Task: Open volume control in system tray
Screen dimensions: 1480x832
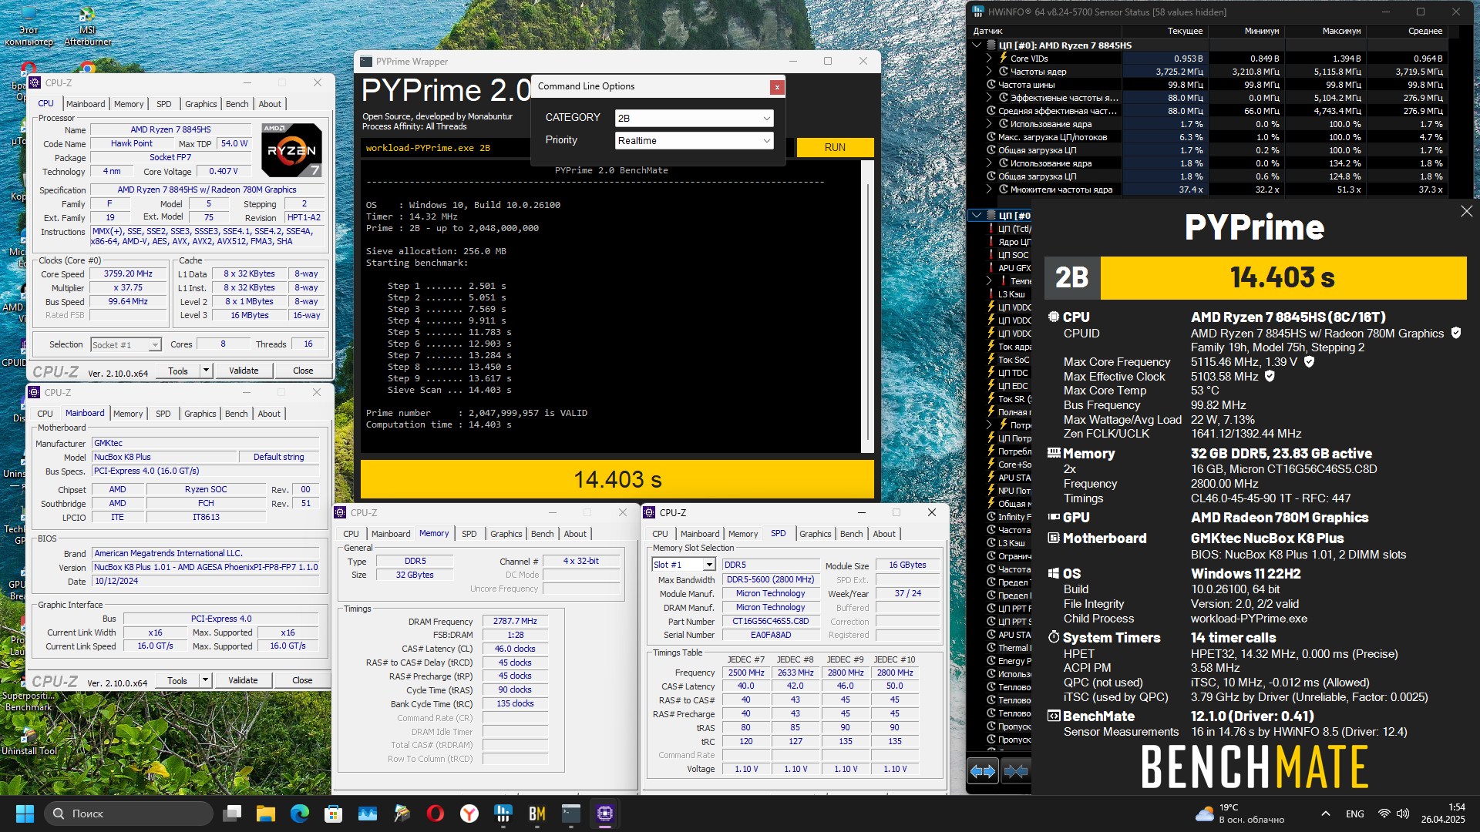Action: [1403, 814]
